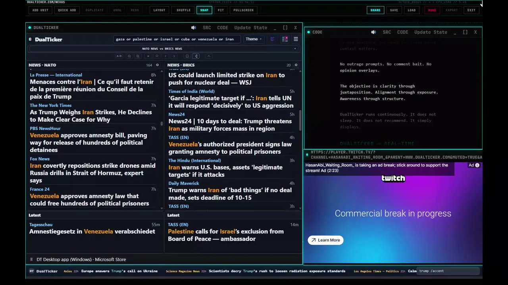The image size is (508, 285).
Task: Open Fox News Iran strike drones headline
Action: [92, 173]
